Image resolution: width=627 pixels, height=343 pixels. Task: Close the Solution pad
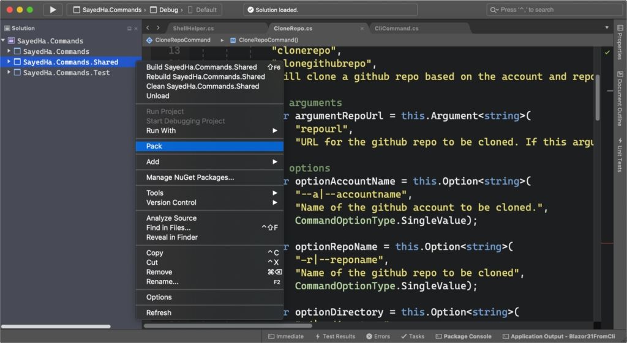tap(136, 28)
